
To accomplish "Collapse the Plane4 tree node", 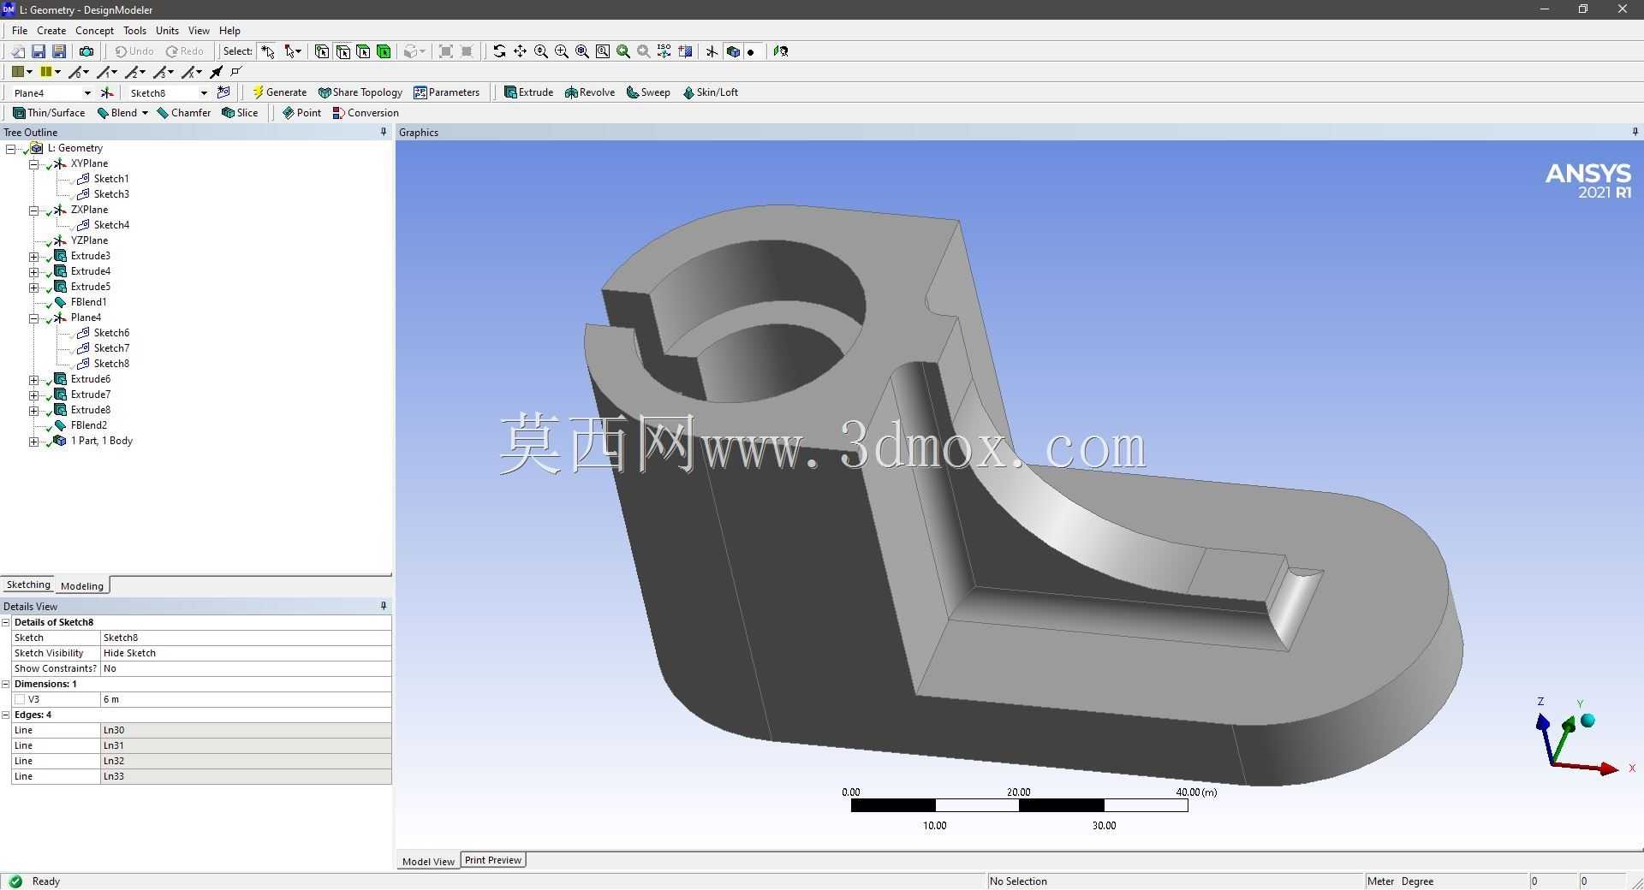I will (x=33, y=317).
